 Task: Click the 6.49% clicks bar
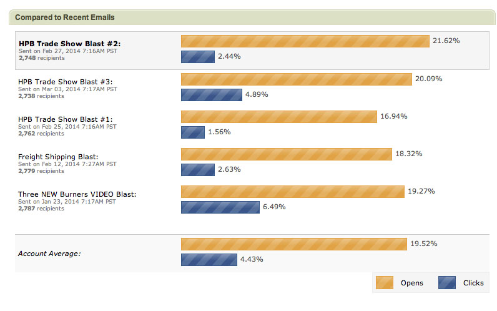click(220, 207)
